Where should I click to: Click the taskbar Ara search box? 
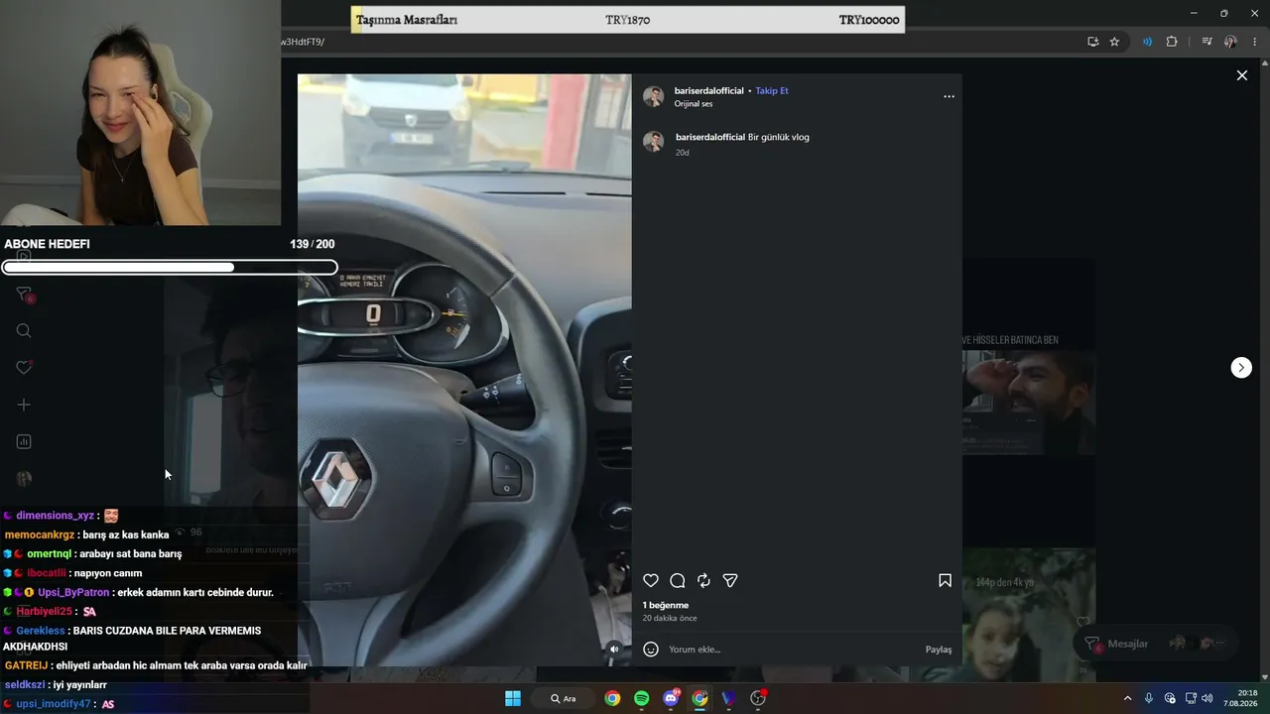tap(563, 698)
